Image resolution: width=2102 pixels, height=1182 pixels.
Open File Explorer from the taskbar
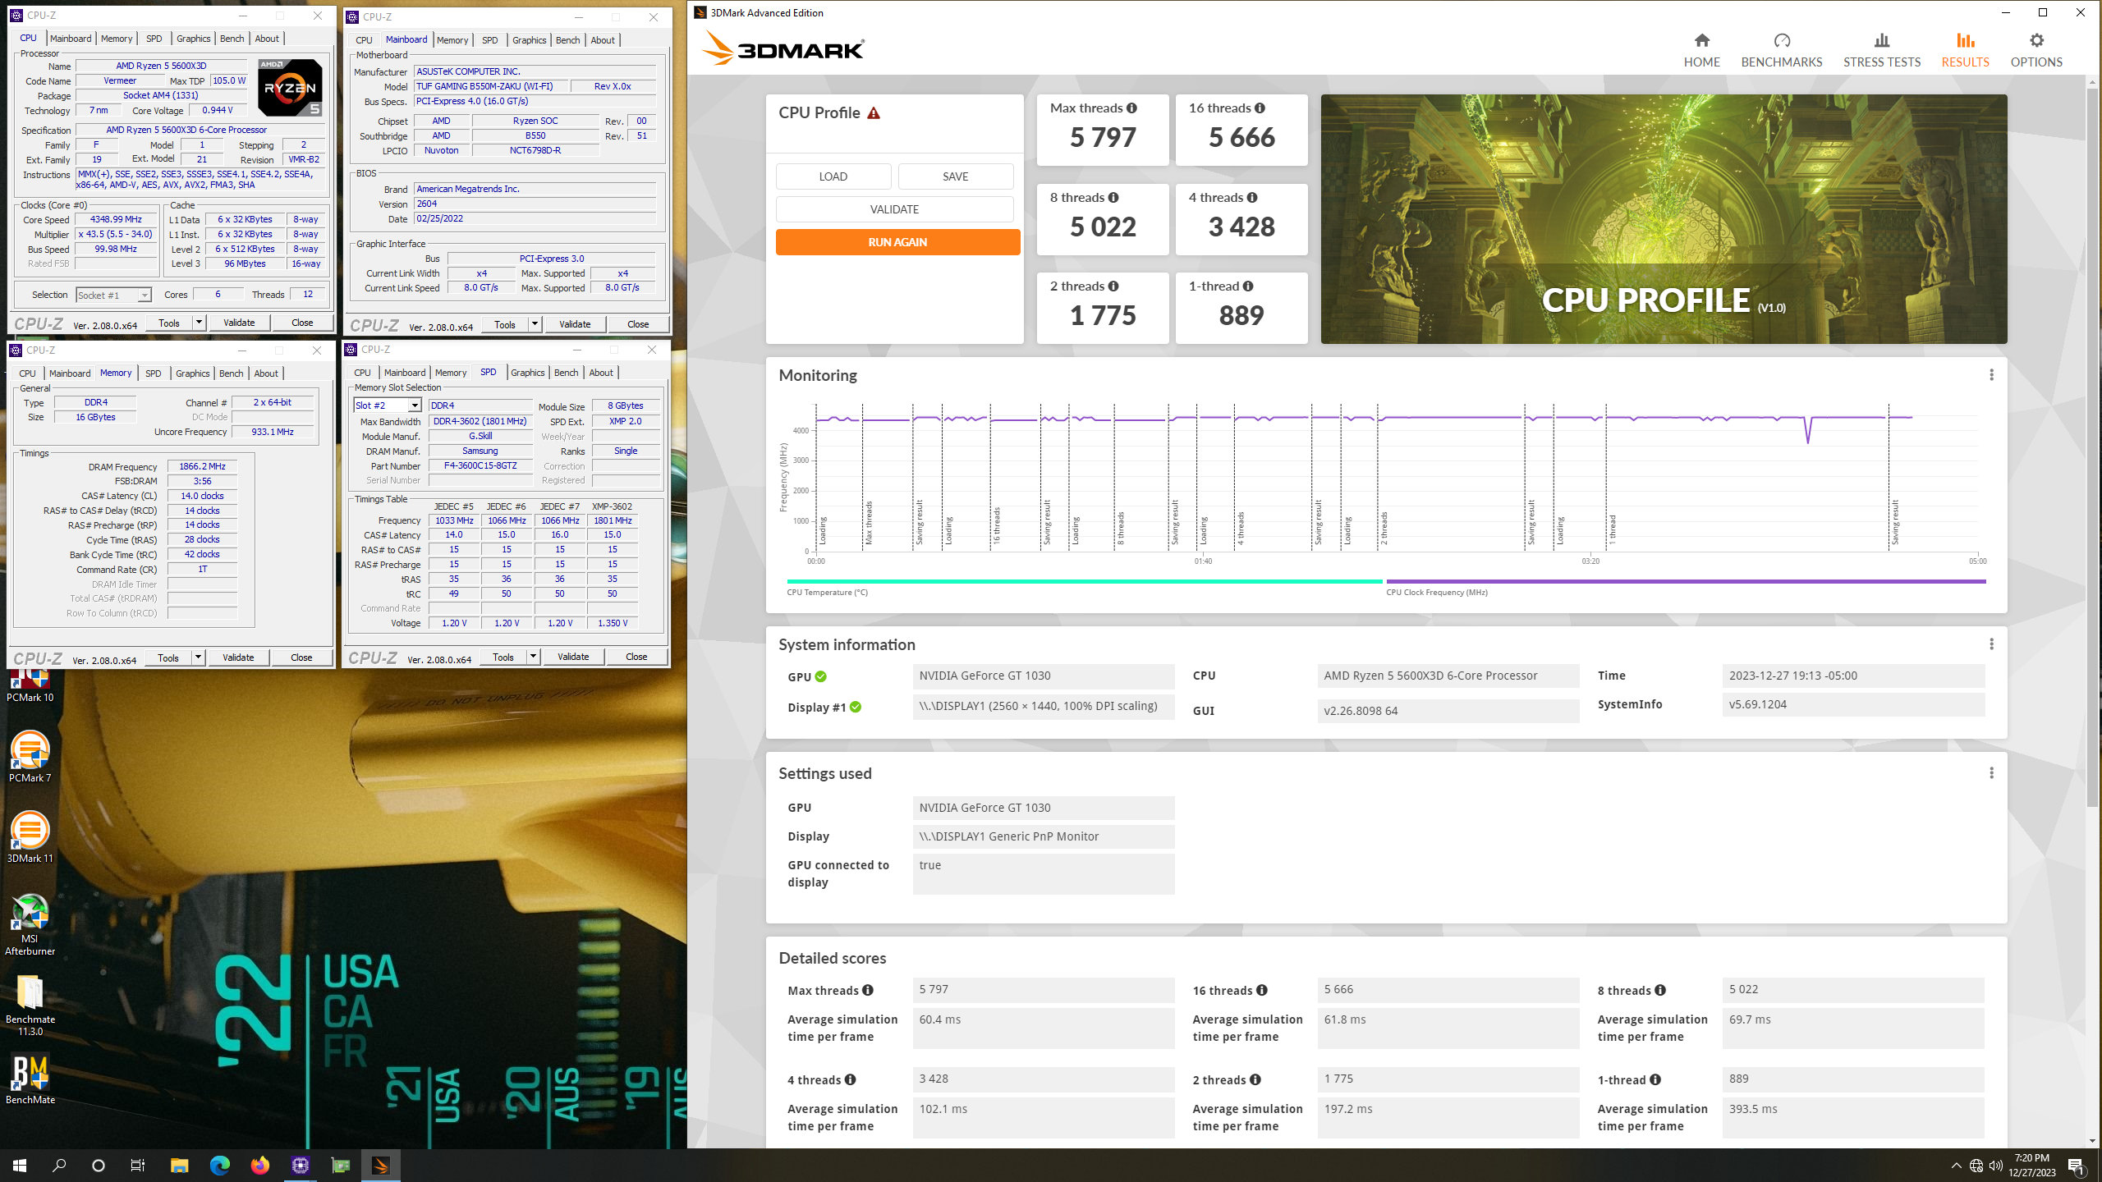tap(179, 1165)
